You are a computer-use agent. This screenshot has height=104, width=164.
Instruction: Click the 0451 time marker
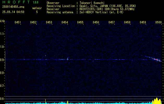click(x=18, y=23)
